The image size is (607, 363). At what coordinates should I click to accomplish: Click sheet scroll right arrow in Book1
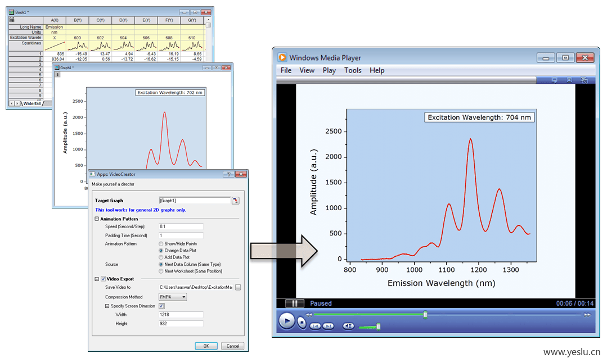coord(17,103)
